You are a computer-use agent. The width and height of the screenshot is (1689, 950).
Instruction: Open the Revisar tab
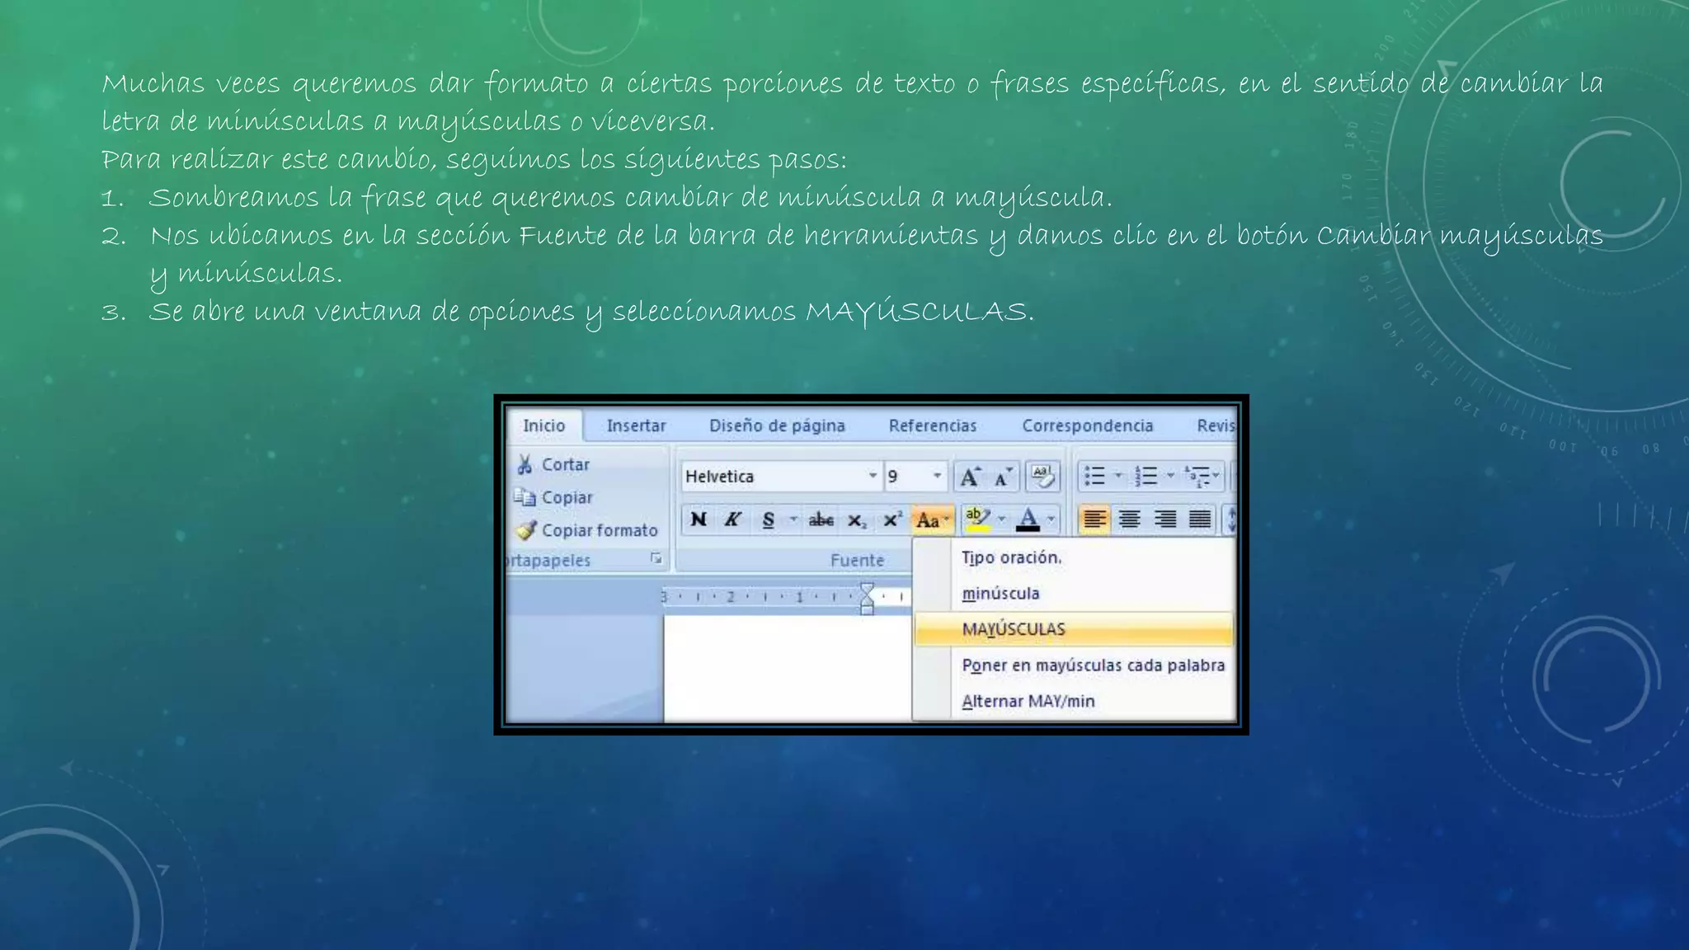point(1215,426)
